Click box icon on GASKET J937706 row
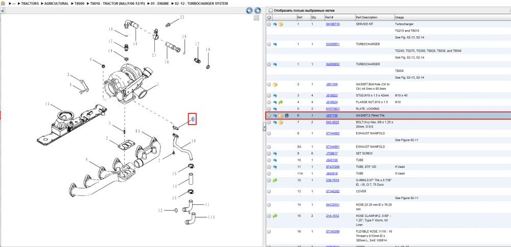Image resolution: width=511 pixels, height=247 pixels. point(281,115)
